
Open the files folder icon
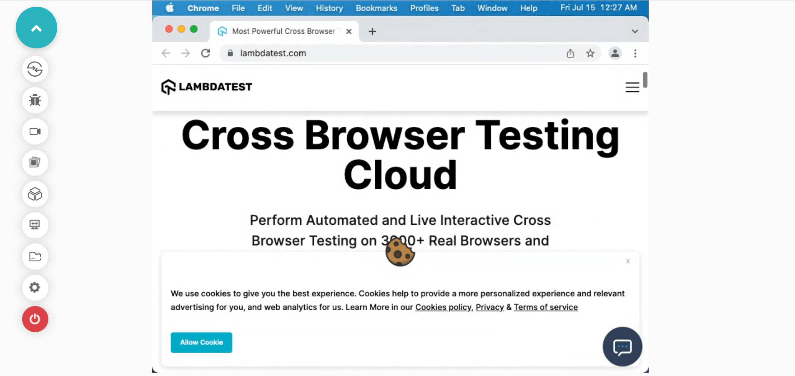(x=35, y=256)
